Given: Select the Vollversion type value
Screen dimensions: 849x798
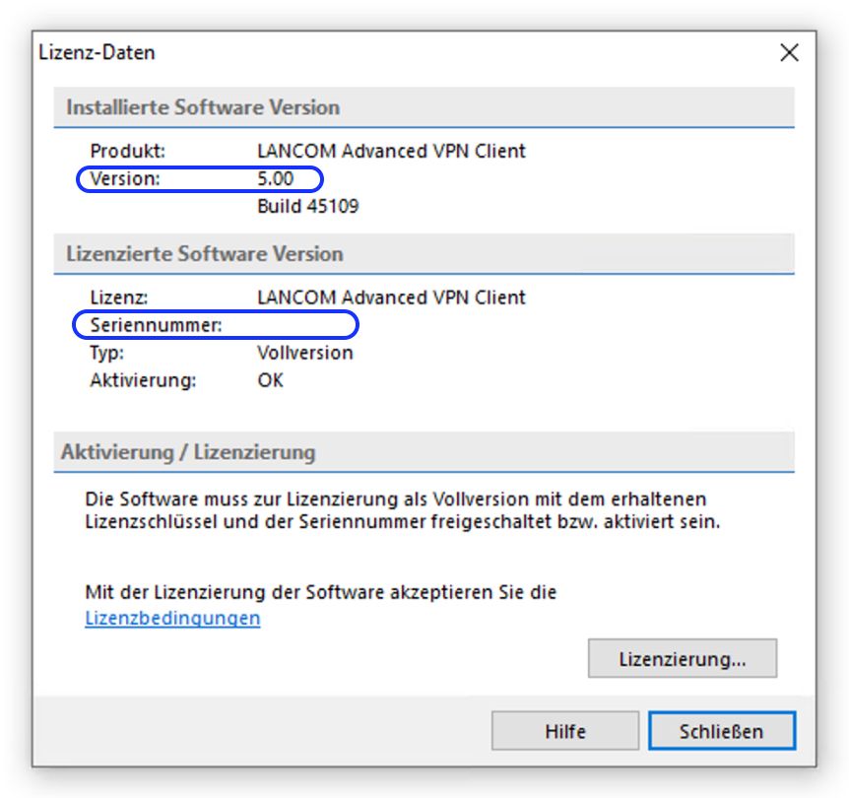Looking at the screenshot, I should click(304, 353).
